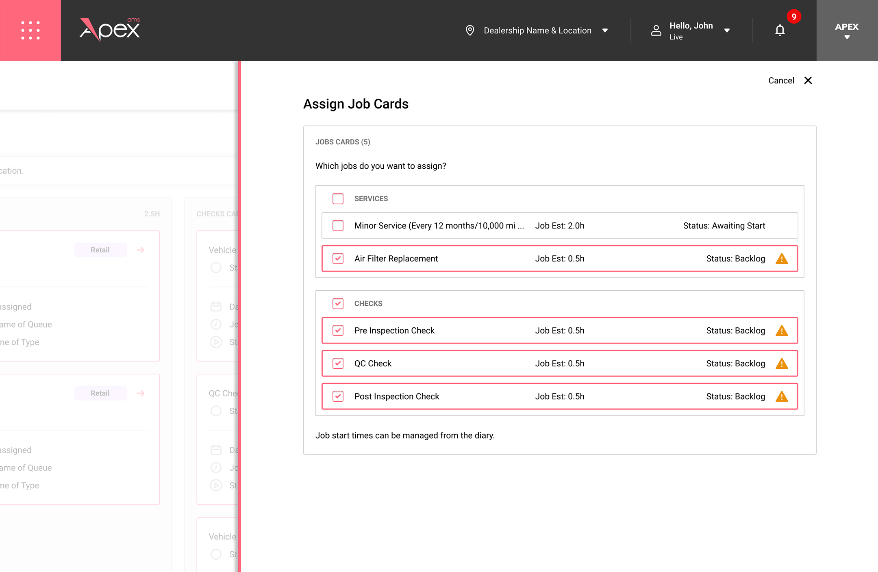Image resolution: width=878 pixels, height=572 pixels.
Task: Check the Minor Service checkbox
Action: (338, 226)
